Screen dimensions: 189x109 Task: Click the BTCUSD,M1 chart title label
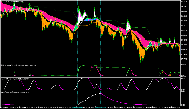pos(12,2)
